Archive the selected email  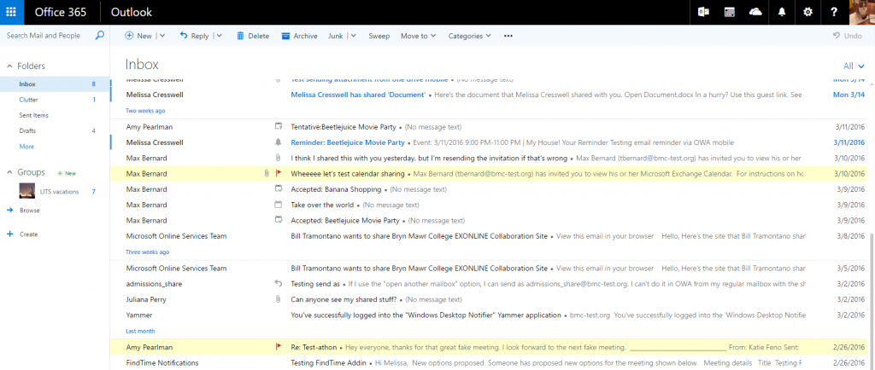pyautogui.click(x=299, y=36)
